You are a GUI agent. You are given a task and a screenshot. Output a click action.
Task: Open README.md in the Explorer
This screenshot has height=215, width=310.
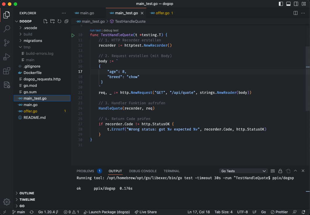(42, 118)
